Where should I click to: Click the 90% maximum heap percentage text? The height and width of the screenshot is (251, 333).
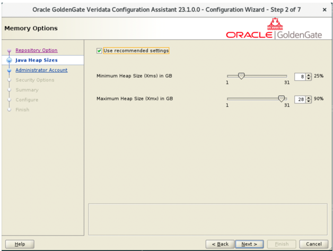click(319, 99)
